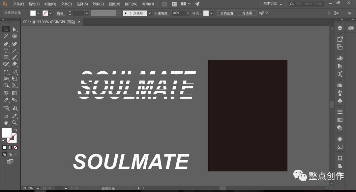Open fill color dropdown in control bar
Viewport: 356px width, 192px height.
[x=38, y=13]
